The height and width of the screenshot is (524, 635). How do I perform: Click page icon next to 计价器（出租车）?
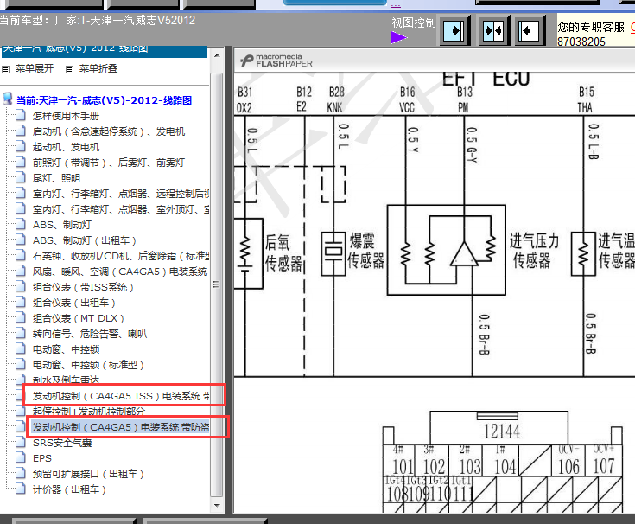click(x=21, y=489)
